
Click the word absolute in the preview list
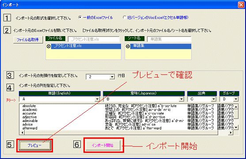tap(29, 106)
